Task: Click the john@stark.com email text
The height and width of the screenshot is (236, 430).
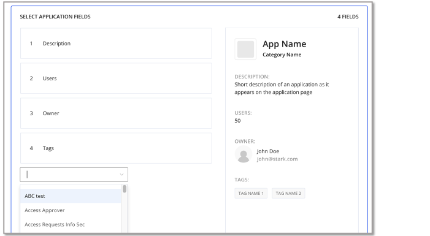Action: click(277, 159)
